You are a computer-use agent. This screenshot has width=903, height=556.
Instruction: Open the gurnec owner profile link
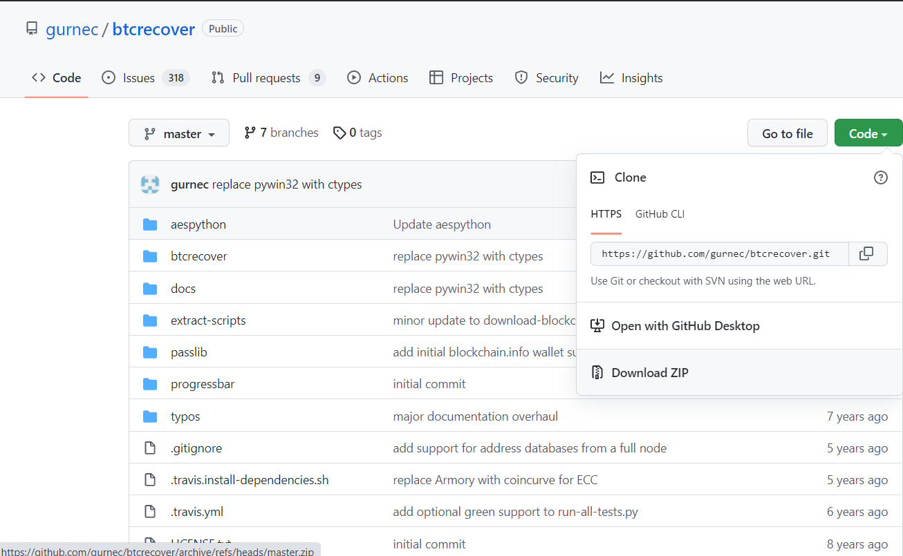pyautogui.click(x=72, y=30)
